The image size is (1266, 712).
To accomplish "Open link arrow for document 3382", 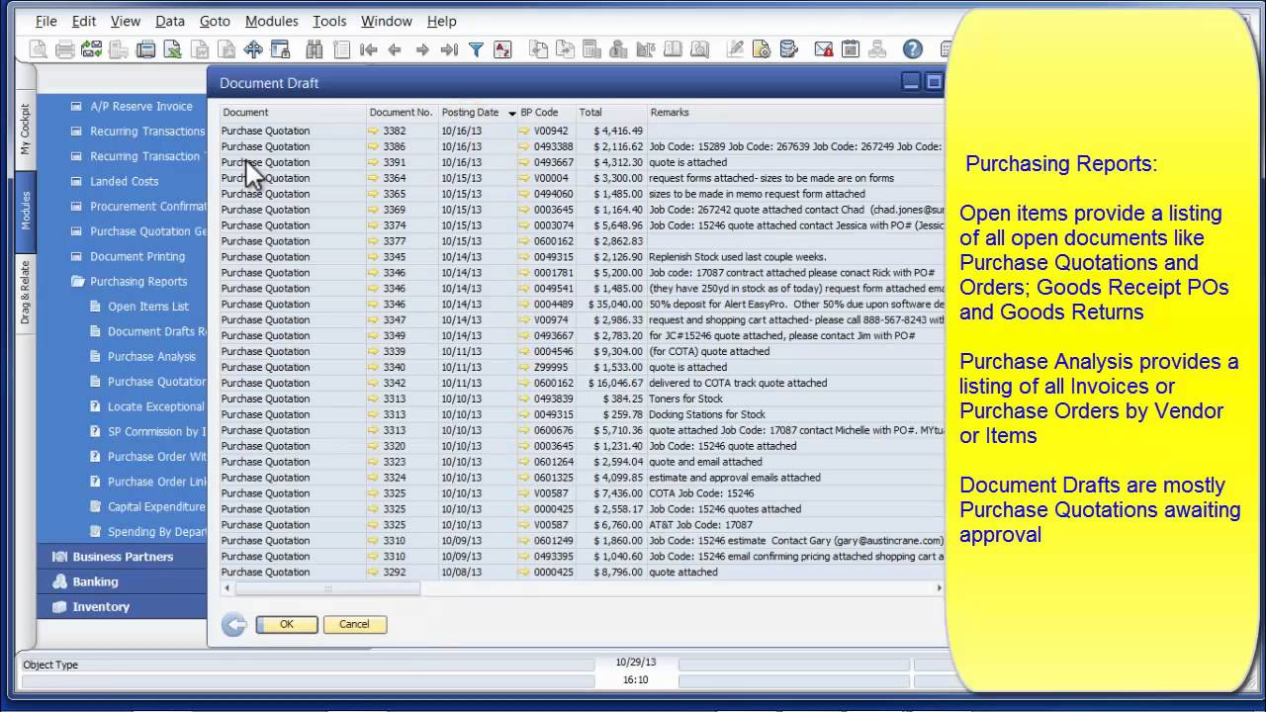I will pyautogui.click(x=373, y=131).
